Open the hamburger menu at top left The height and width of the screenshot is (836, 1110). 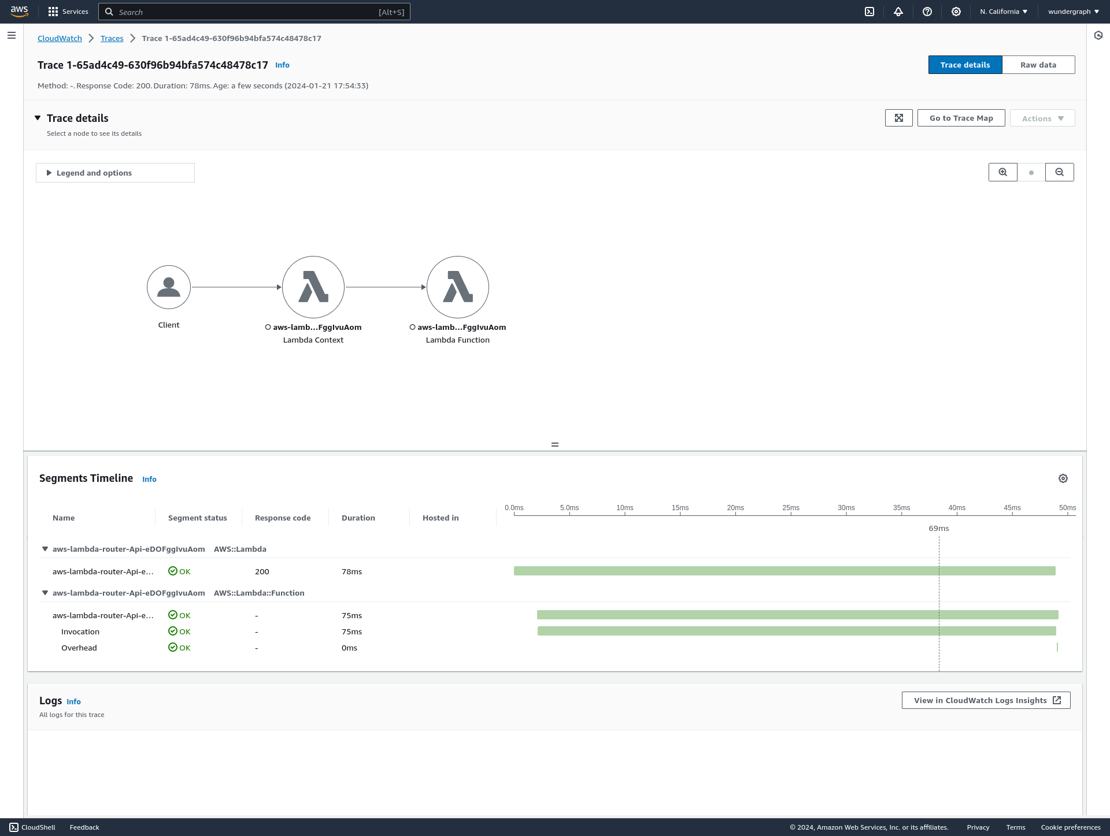[x=11, y=35]
